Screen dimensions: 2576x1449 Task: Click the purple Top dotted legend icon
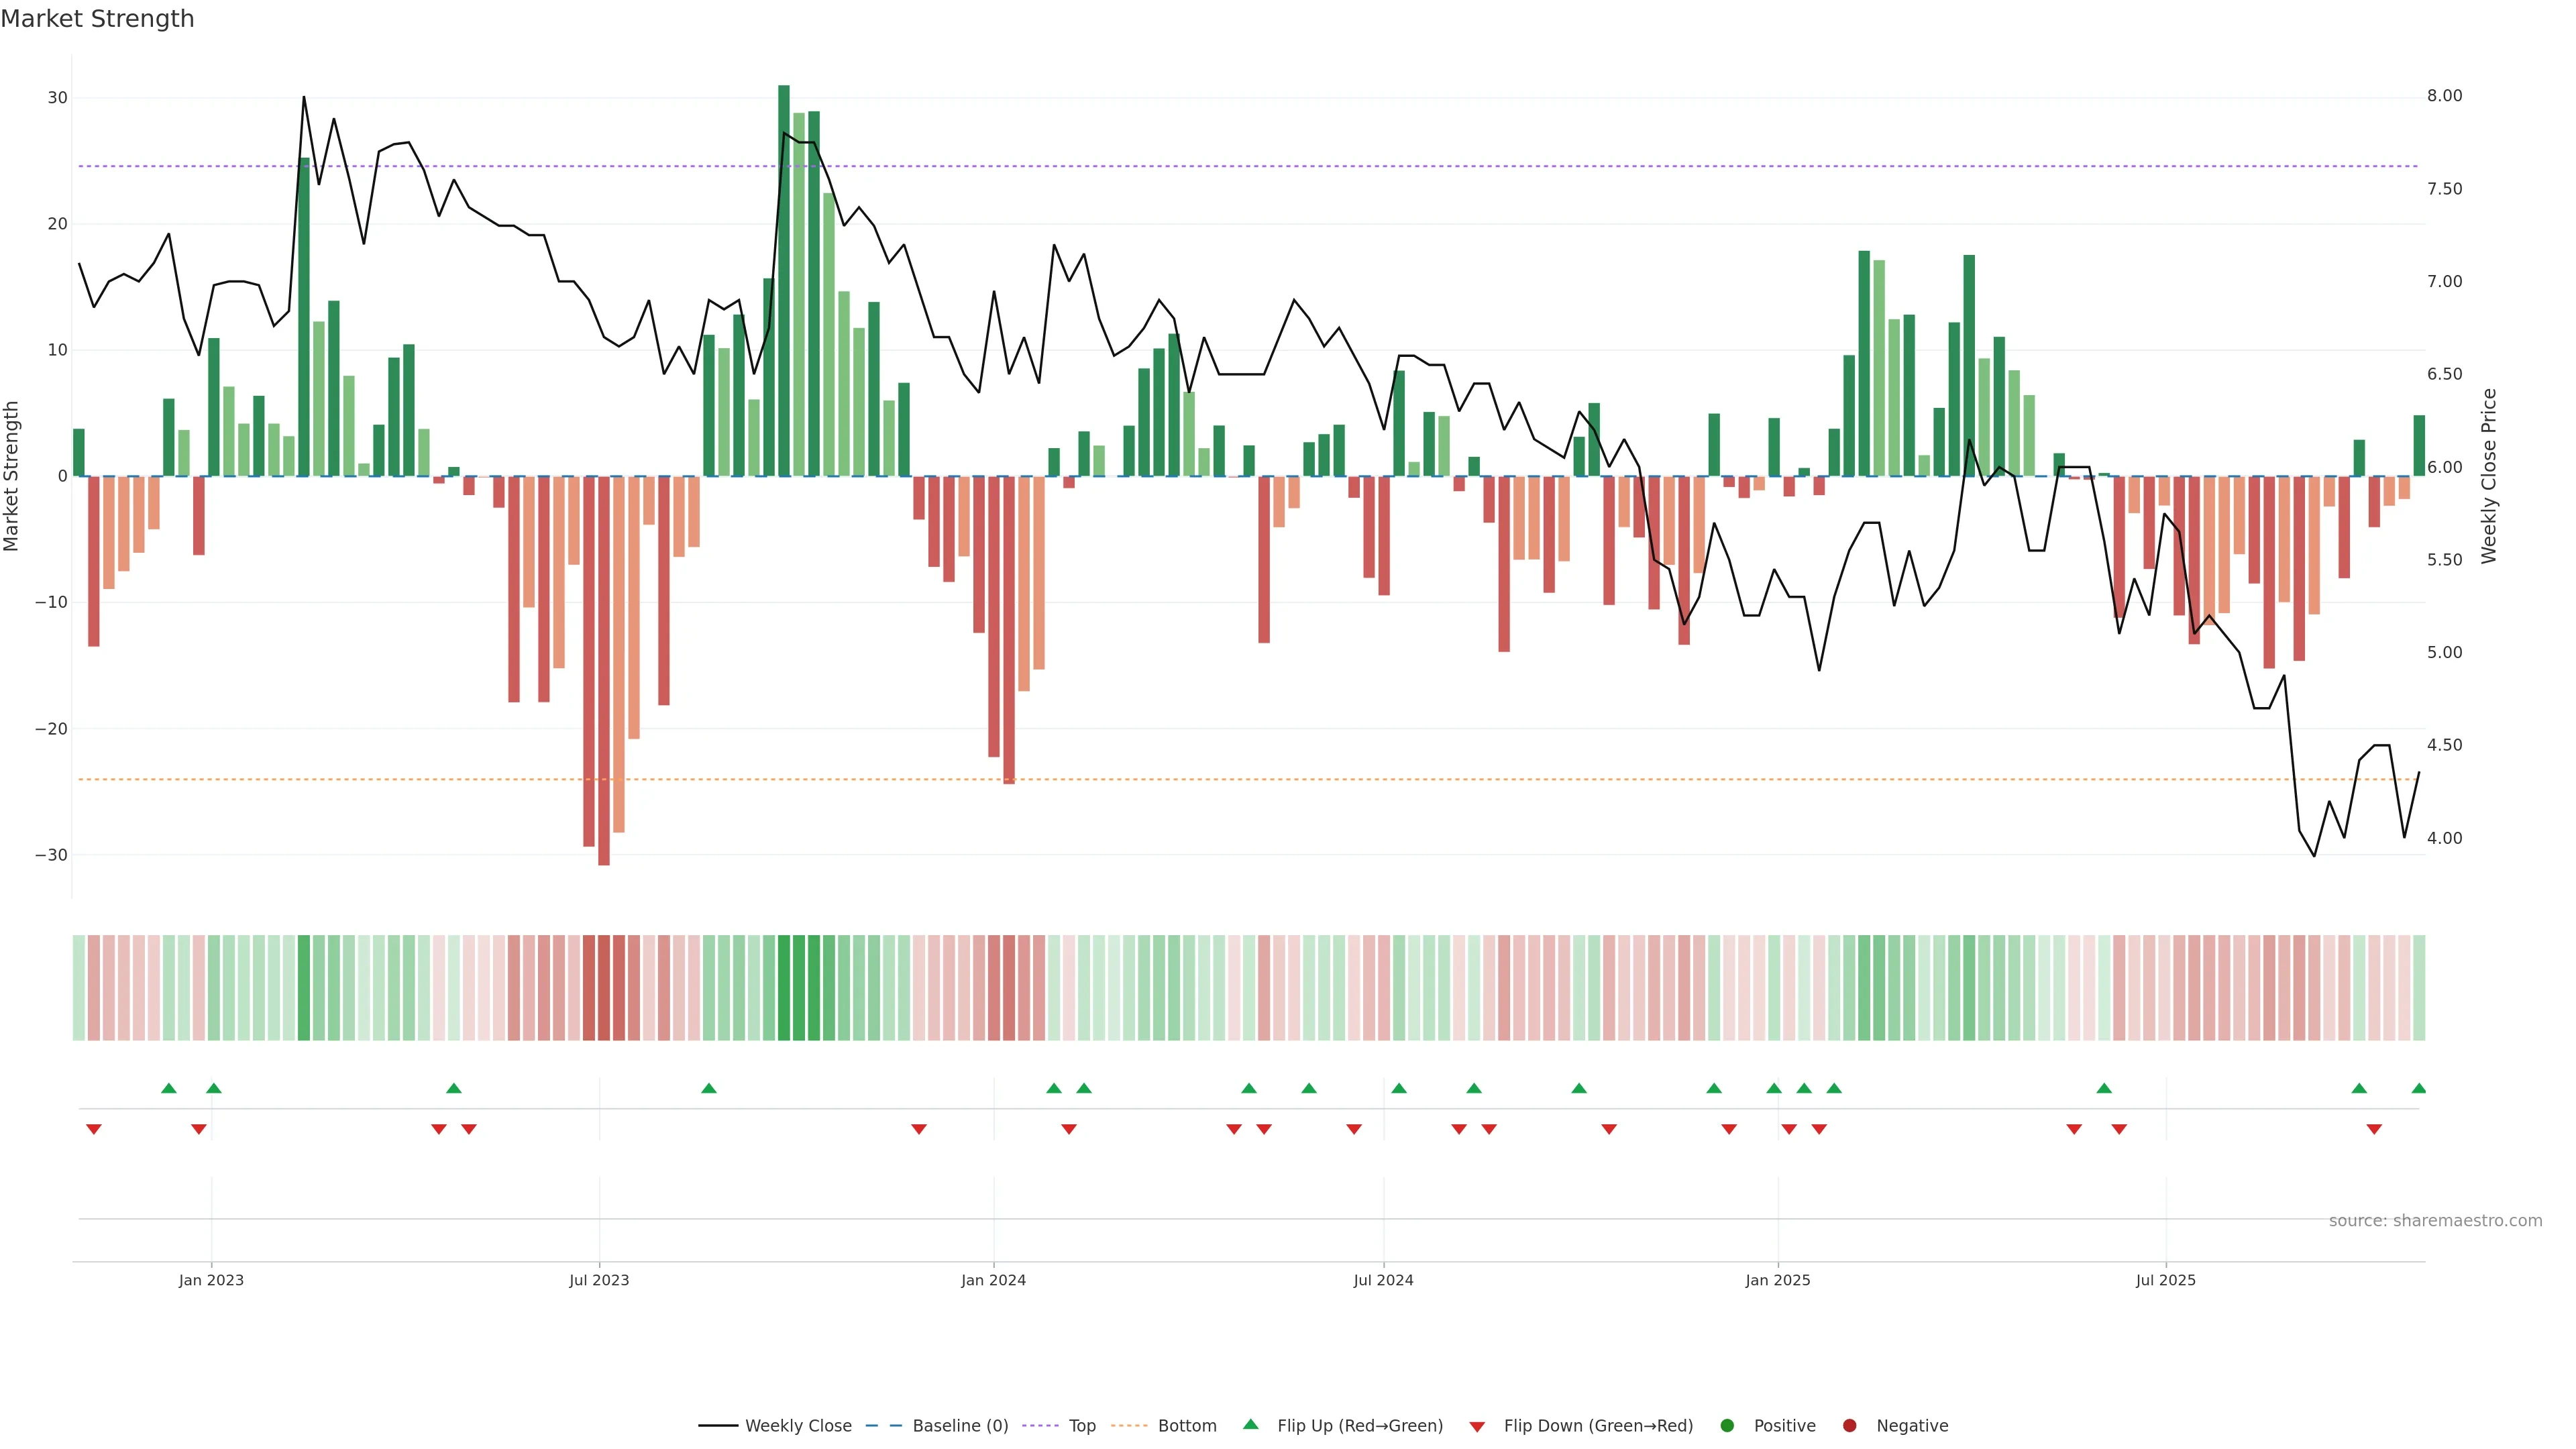point(1041,1426)
